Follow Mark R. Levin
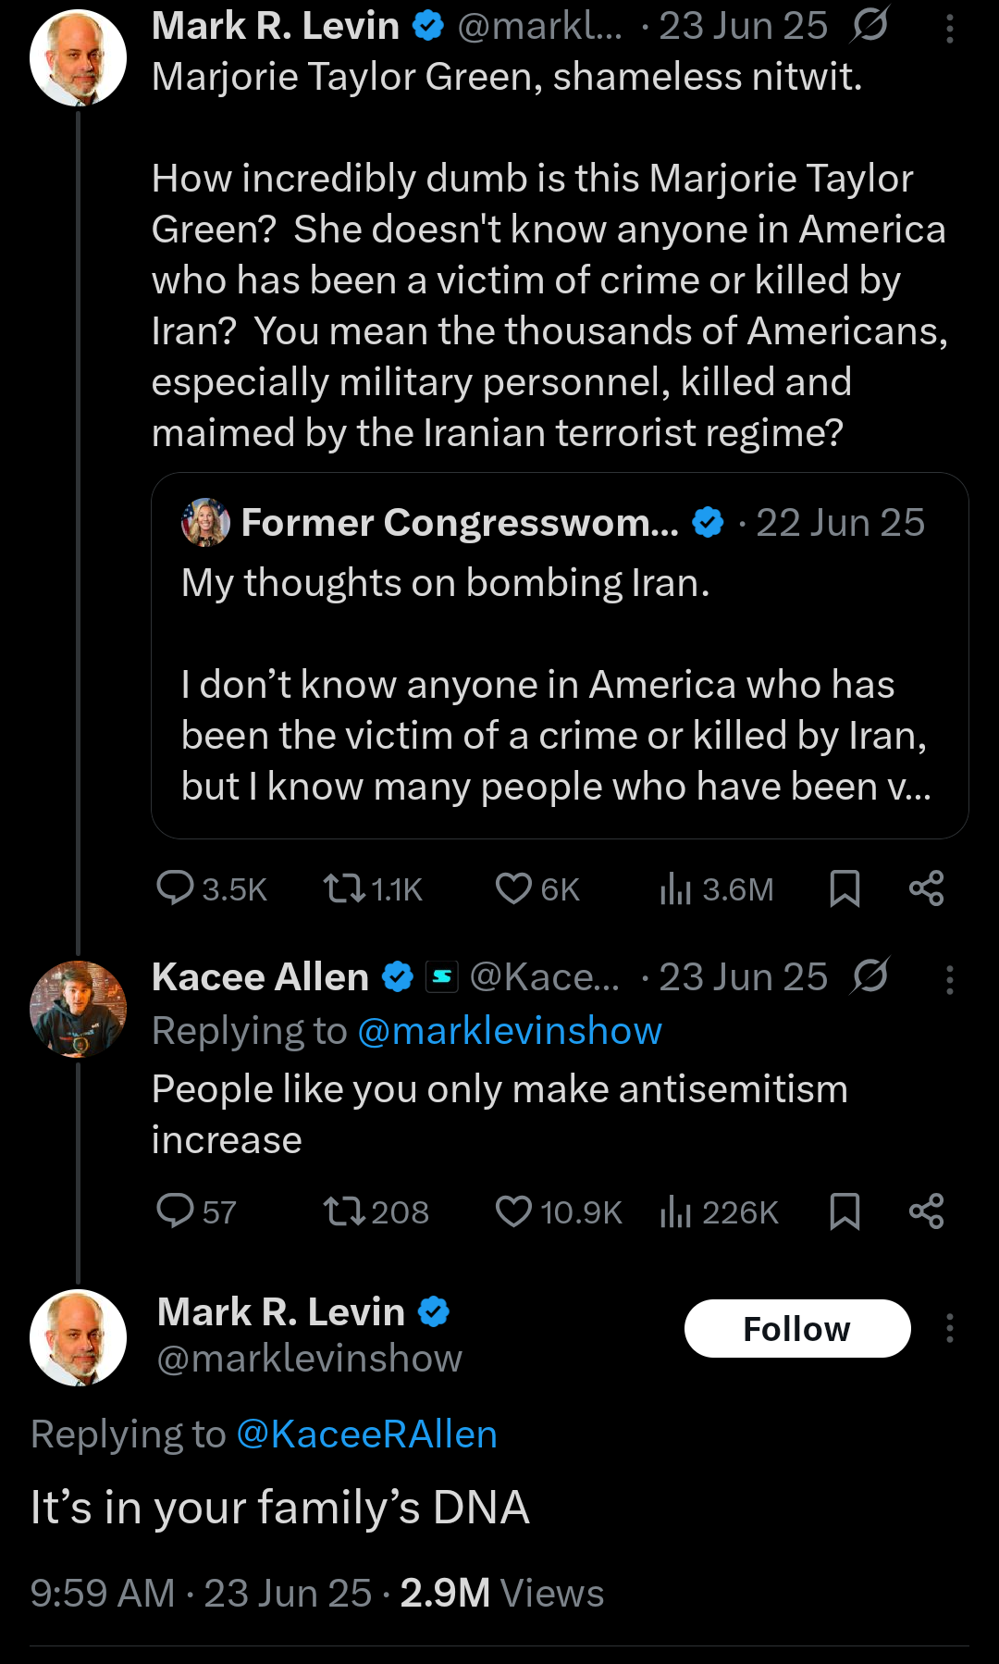999x1664 pixels. click(x=796, y=1328)
